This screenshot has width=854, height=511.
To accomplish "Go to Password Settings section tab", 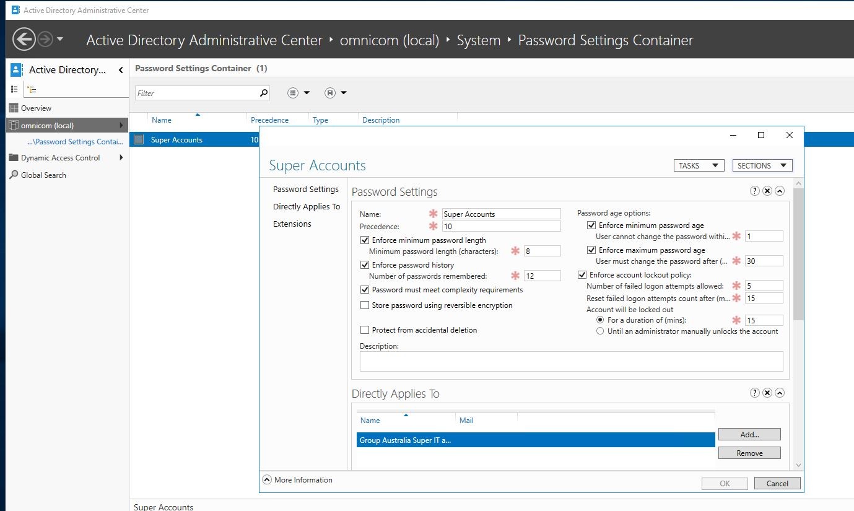I will click(x=306, y=190).
